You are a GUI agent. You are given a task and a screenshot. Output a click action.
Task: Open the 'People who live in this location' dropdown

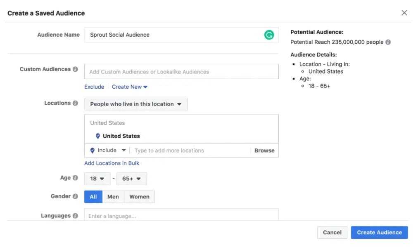135,104
